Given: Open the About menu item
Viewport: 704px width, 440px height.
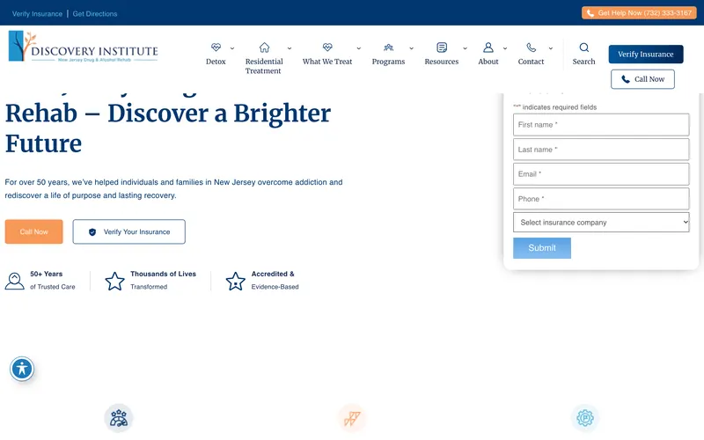Looking at the screenshot, I should tap(488, 62).
